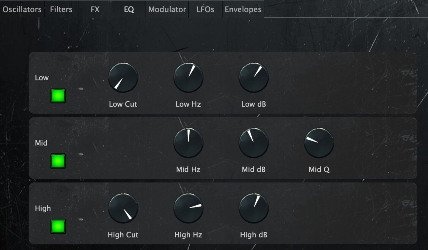Click the High Cut knob
The image size is (428, 250).
[x=123, y=208]
